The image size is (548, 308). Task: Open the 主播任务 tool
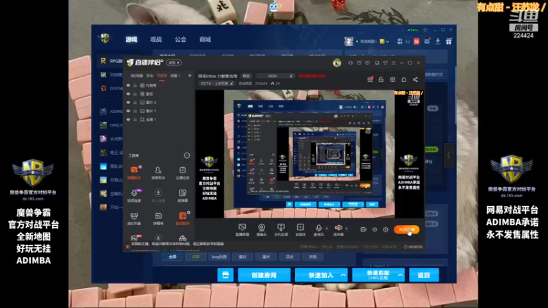tap(182, 172)
